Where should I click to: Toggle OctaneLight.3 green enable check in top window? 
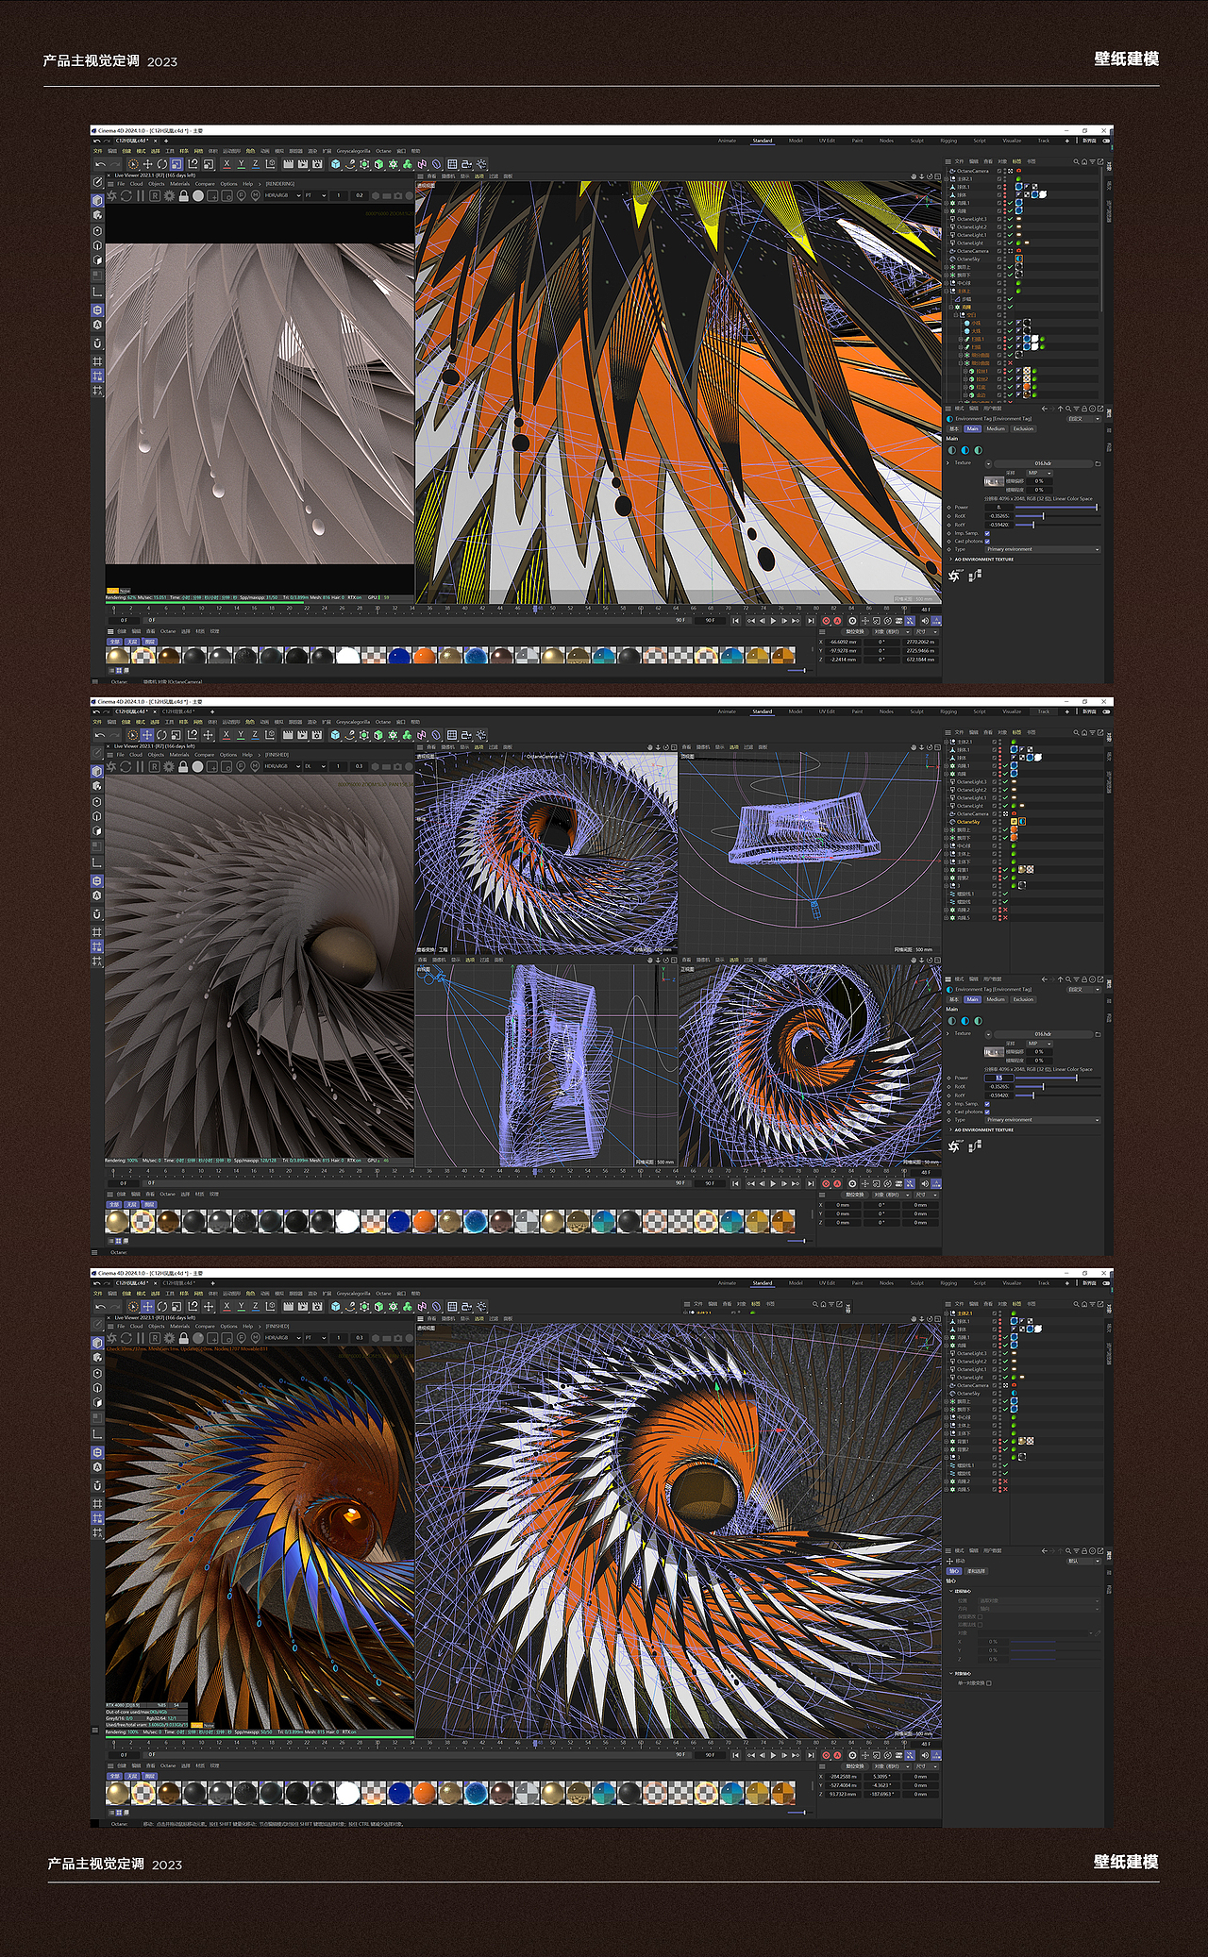1009,219
